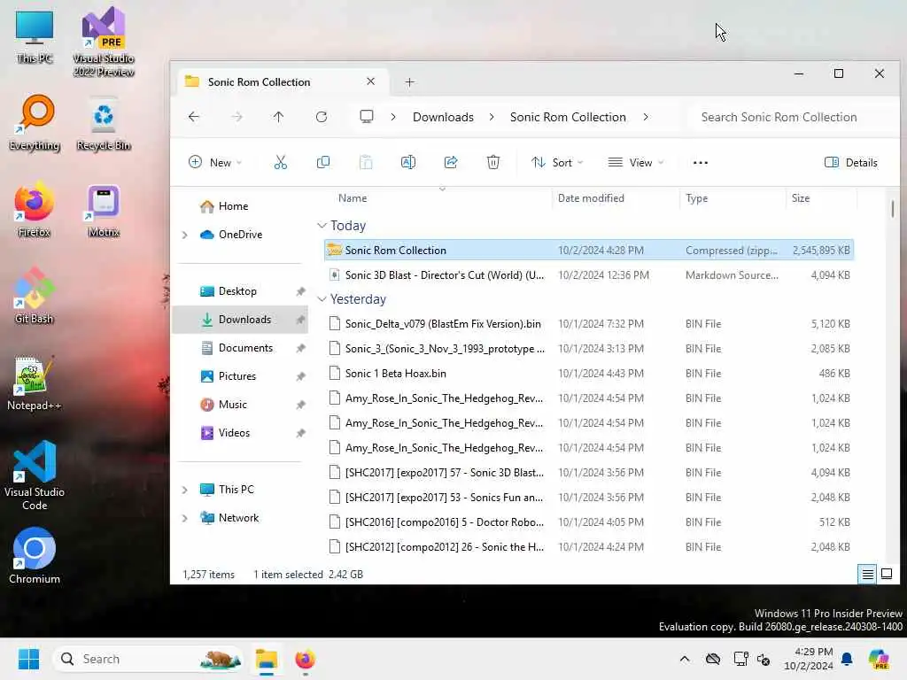Open the Sort dropdown menu
Screen dimensions: 907x680
point(557,163)
